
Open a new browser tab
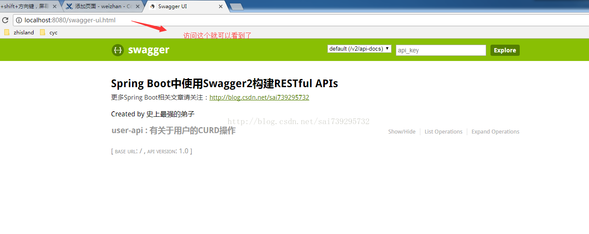pyautogui.click(x=237, y=6)
